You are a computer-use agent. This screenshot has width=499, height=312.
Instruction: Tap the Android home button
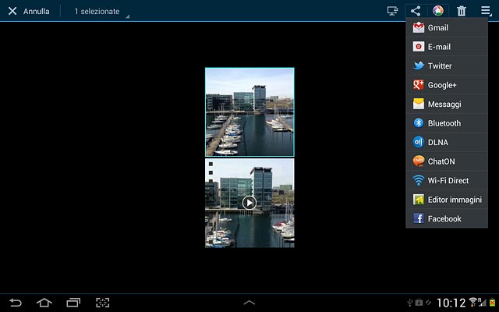tap(44, 303)
